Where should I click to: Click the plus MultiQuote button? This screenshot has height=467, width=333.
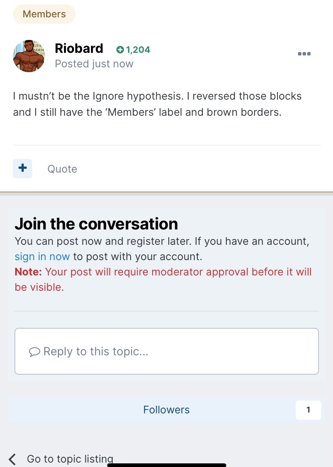click(x=23, y=169)
